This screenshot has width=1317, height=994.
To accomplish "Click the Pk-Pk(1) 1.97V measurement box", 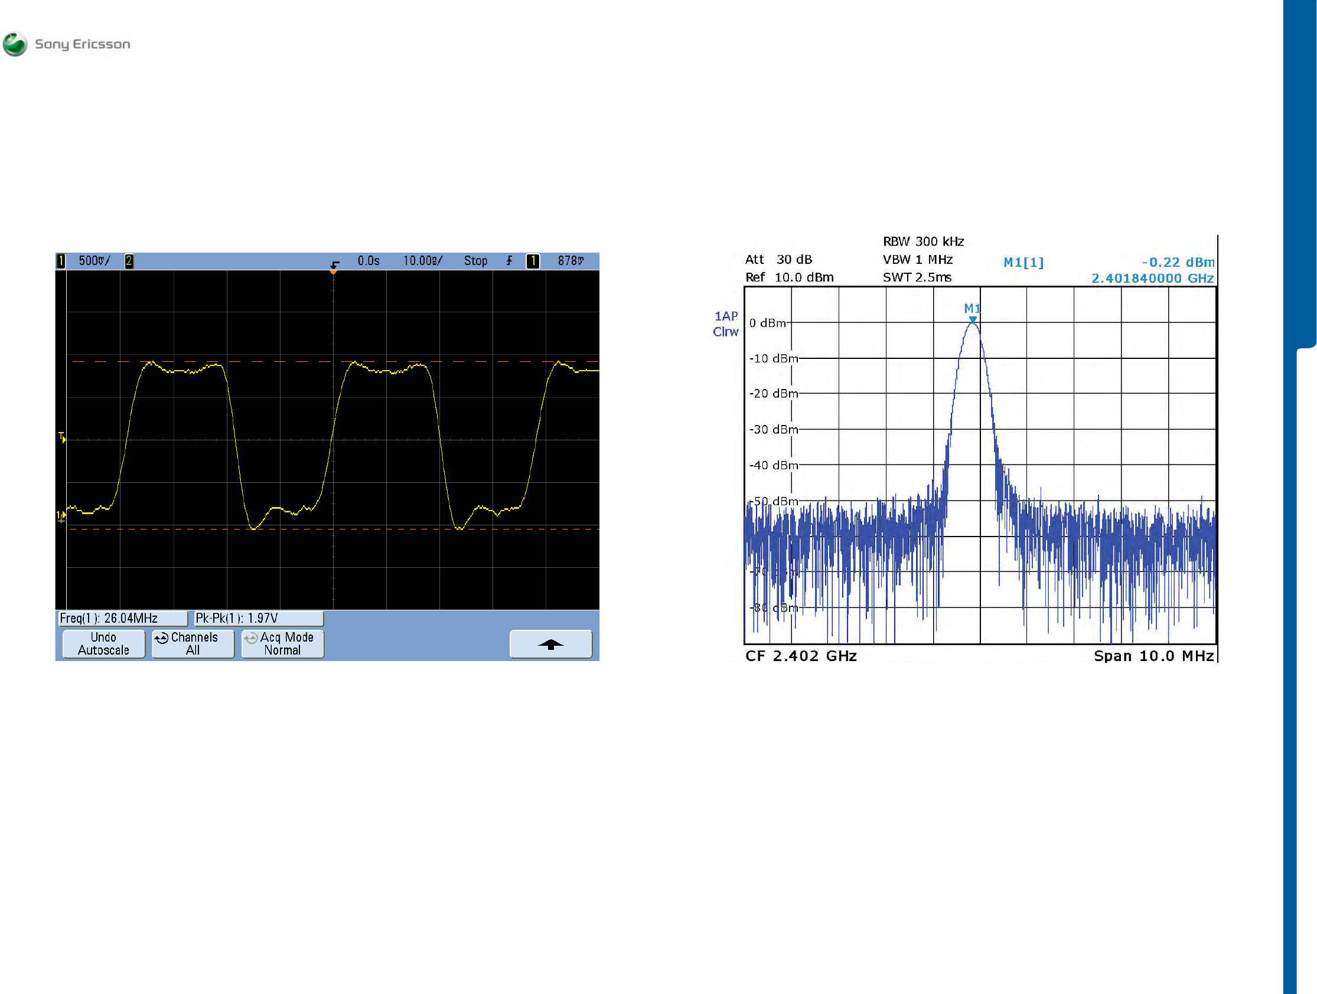I will click(259, 619).
